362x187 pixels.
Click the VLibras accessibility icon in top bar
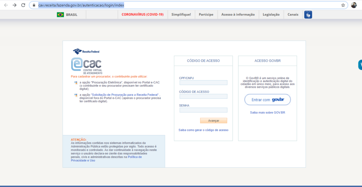pos(308,14)
